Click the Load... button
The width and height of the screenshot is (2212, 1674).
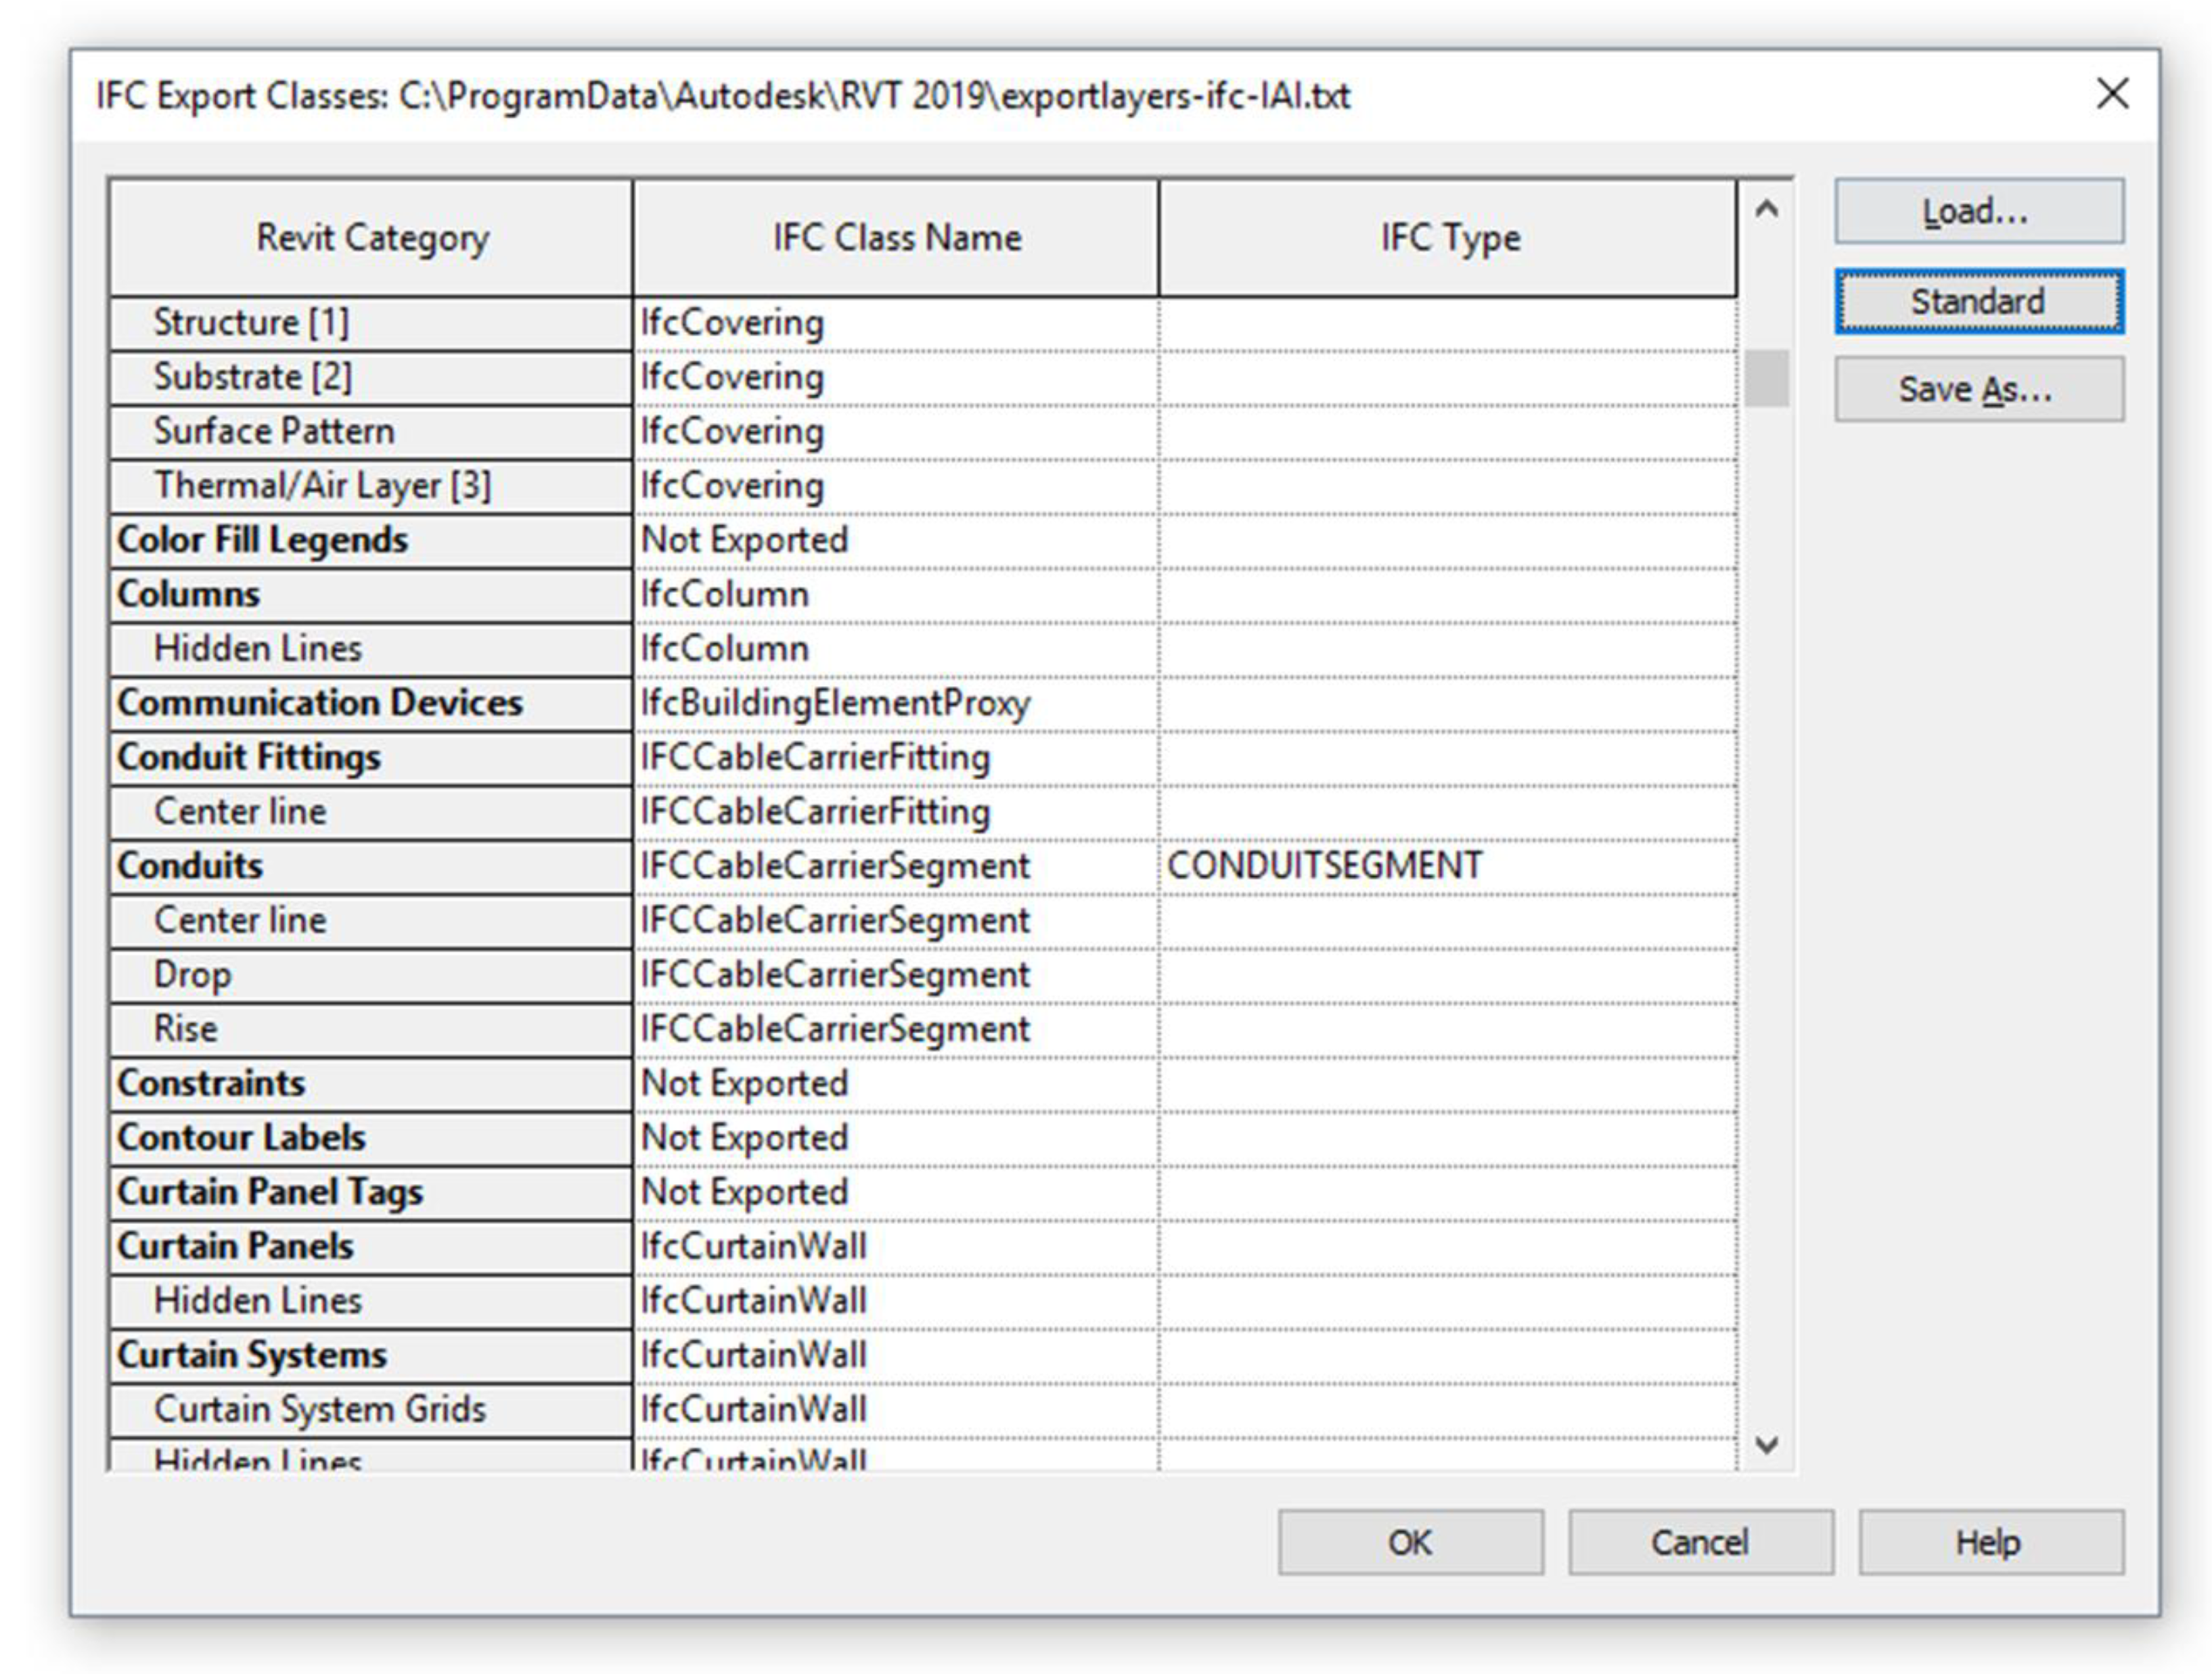pyautogui.click(x=1978, y=211)
